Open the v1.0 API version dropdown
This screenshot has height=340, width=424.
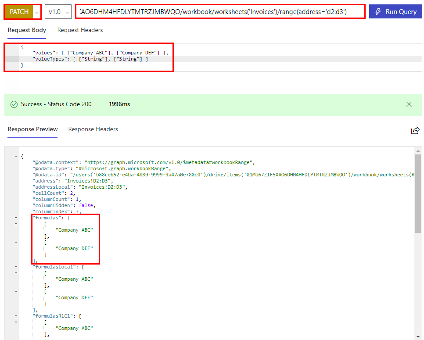tap(58, 12)
